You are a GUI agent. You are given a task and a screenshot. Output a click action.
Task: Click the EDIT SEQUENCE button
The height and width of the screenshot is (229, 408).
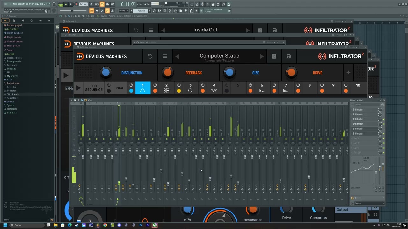tap(94, 88)
